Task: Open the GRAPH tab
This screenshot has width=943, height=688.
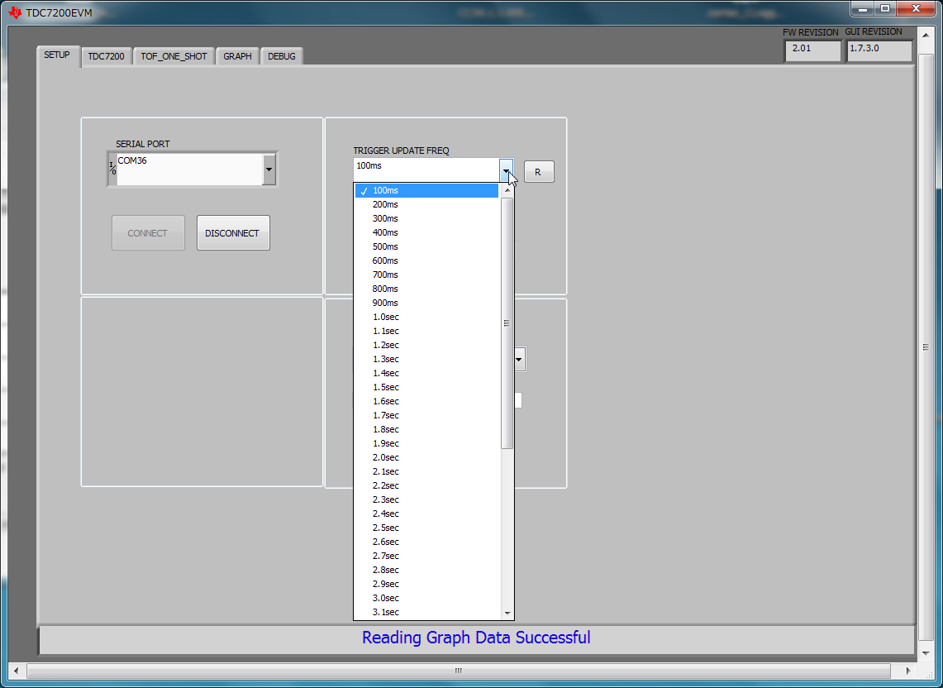Action: pos(237,56)
